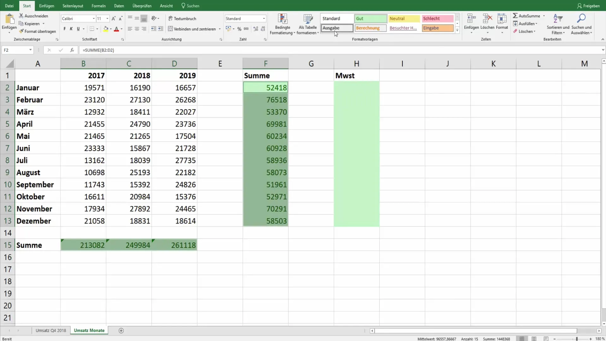Click the accounting currency format icon
This screenshot has width=606, height=341.
(x=228, y=29)
